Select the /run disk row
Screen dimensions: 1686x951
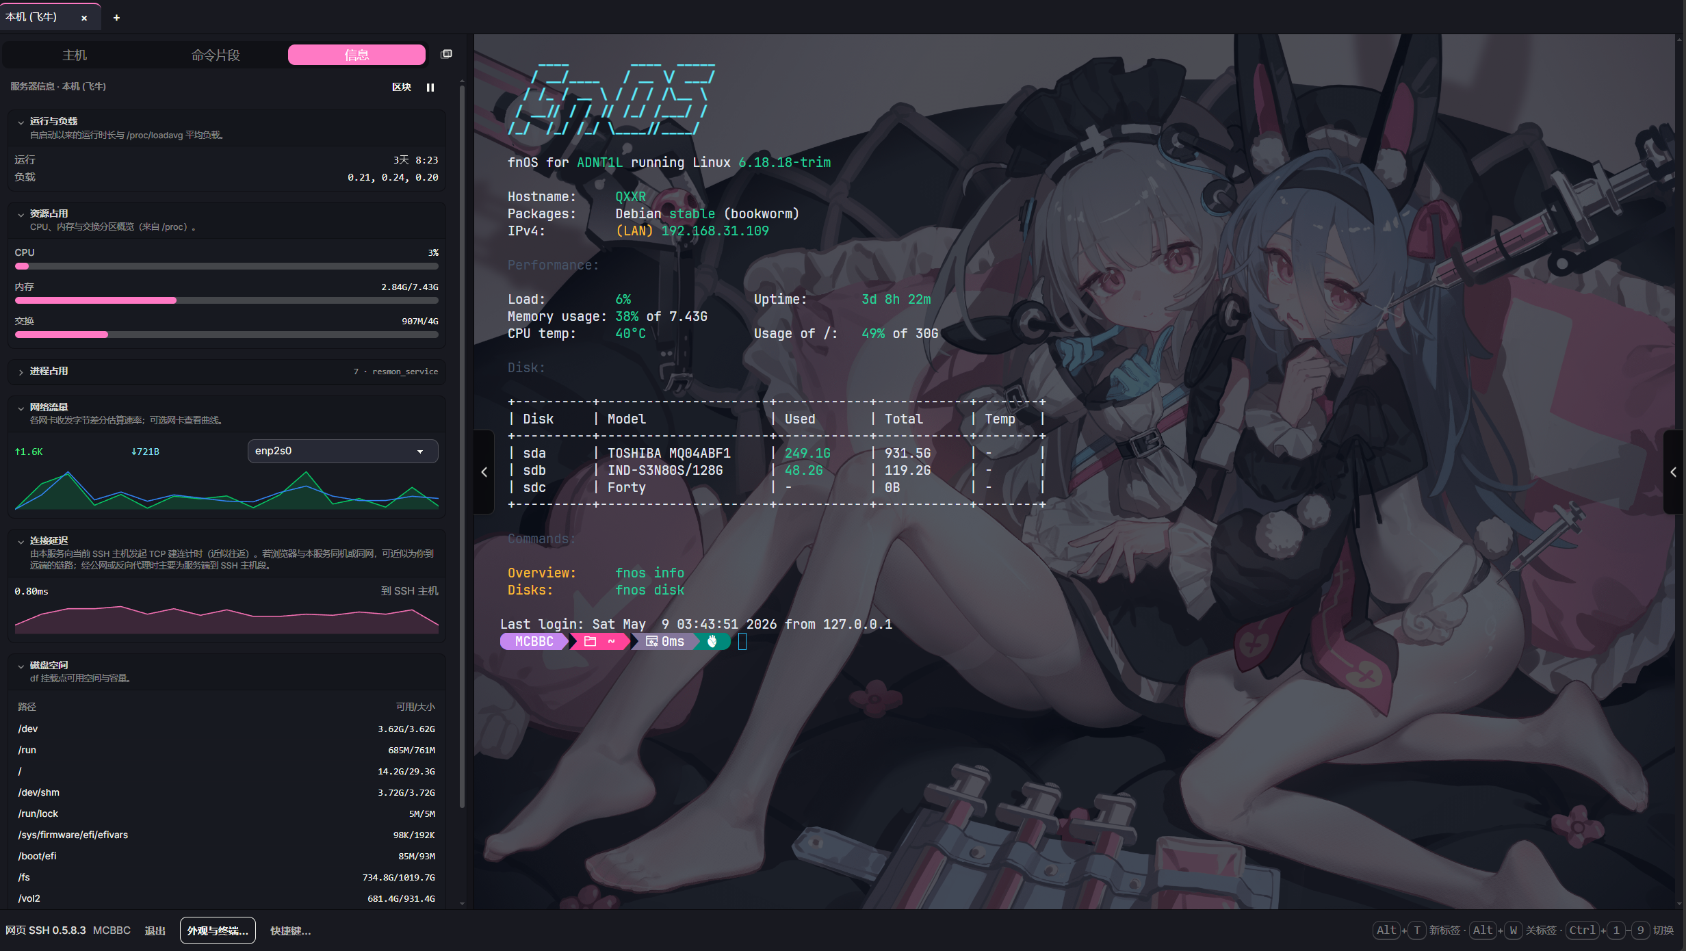226,750
